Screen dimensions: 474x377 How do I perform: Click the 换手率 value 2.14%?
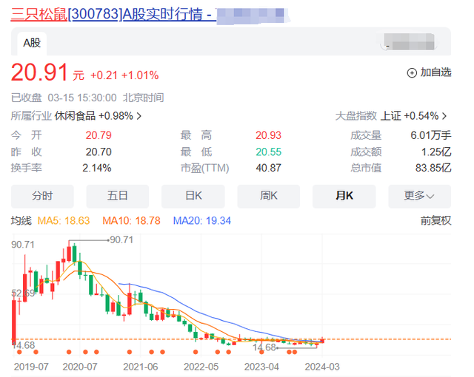[97, 168]
